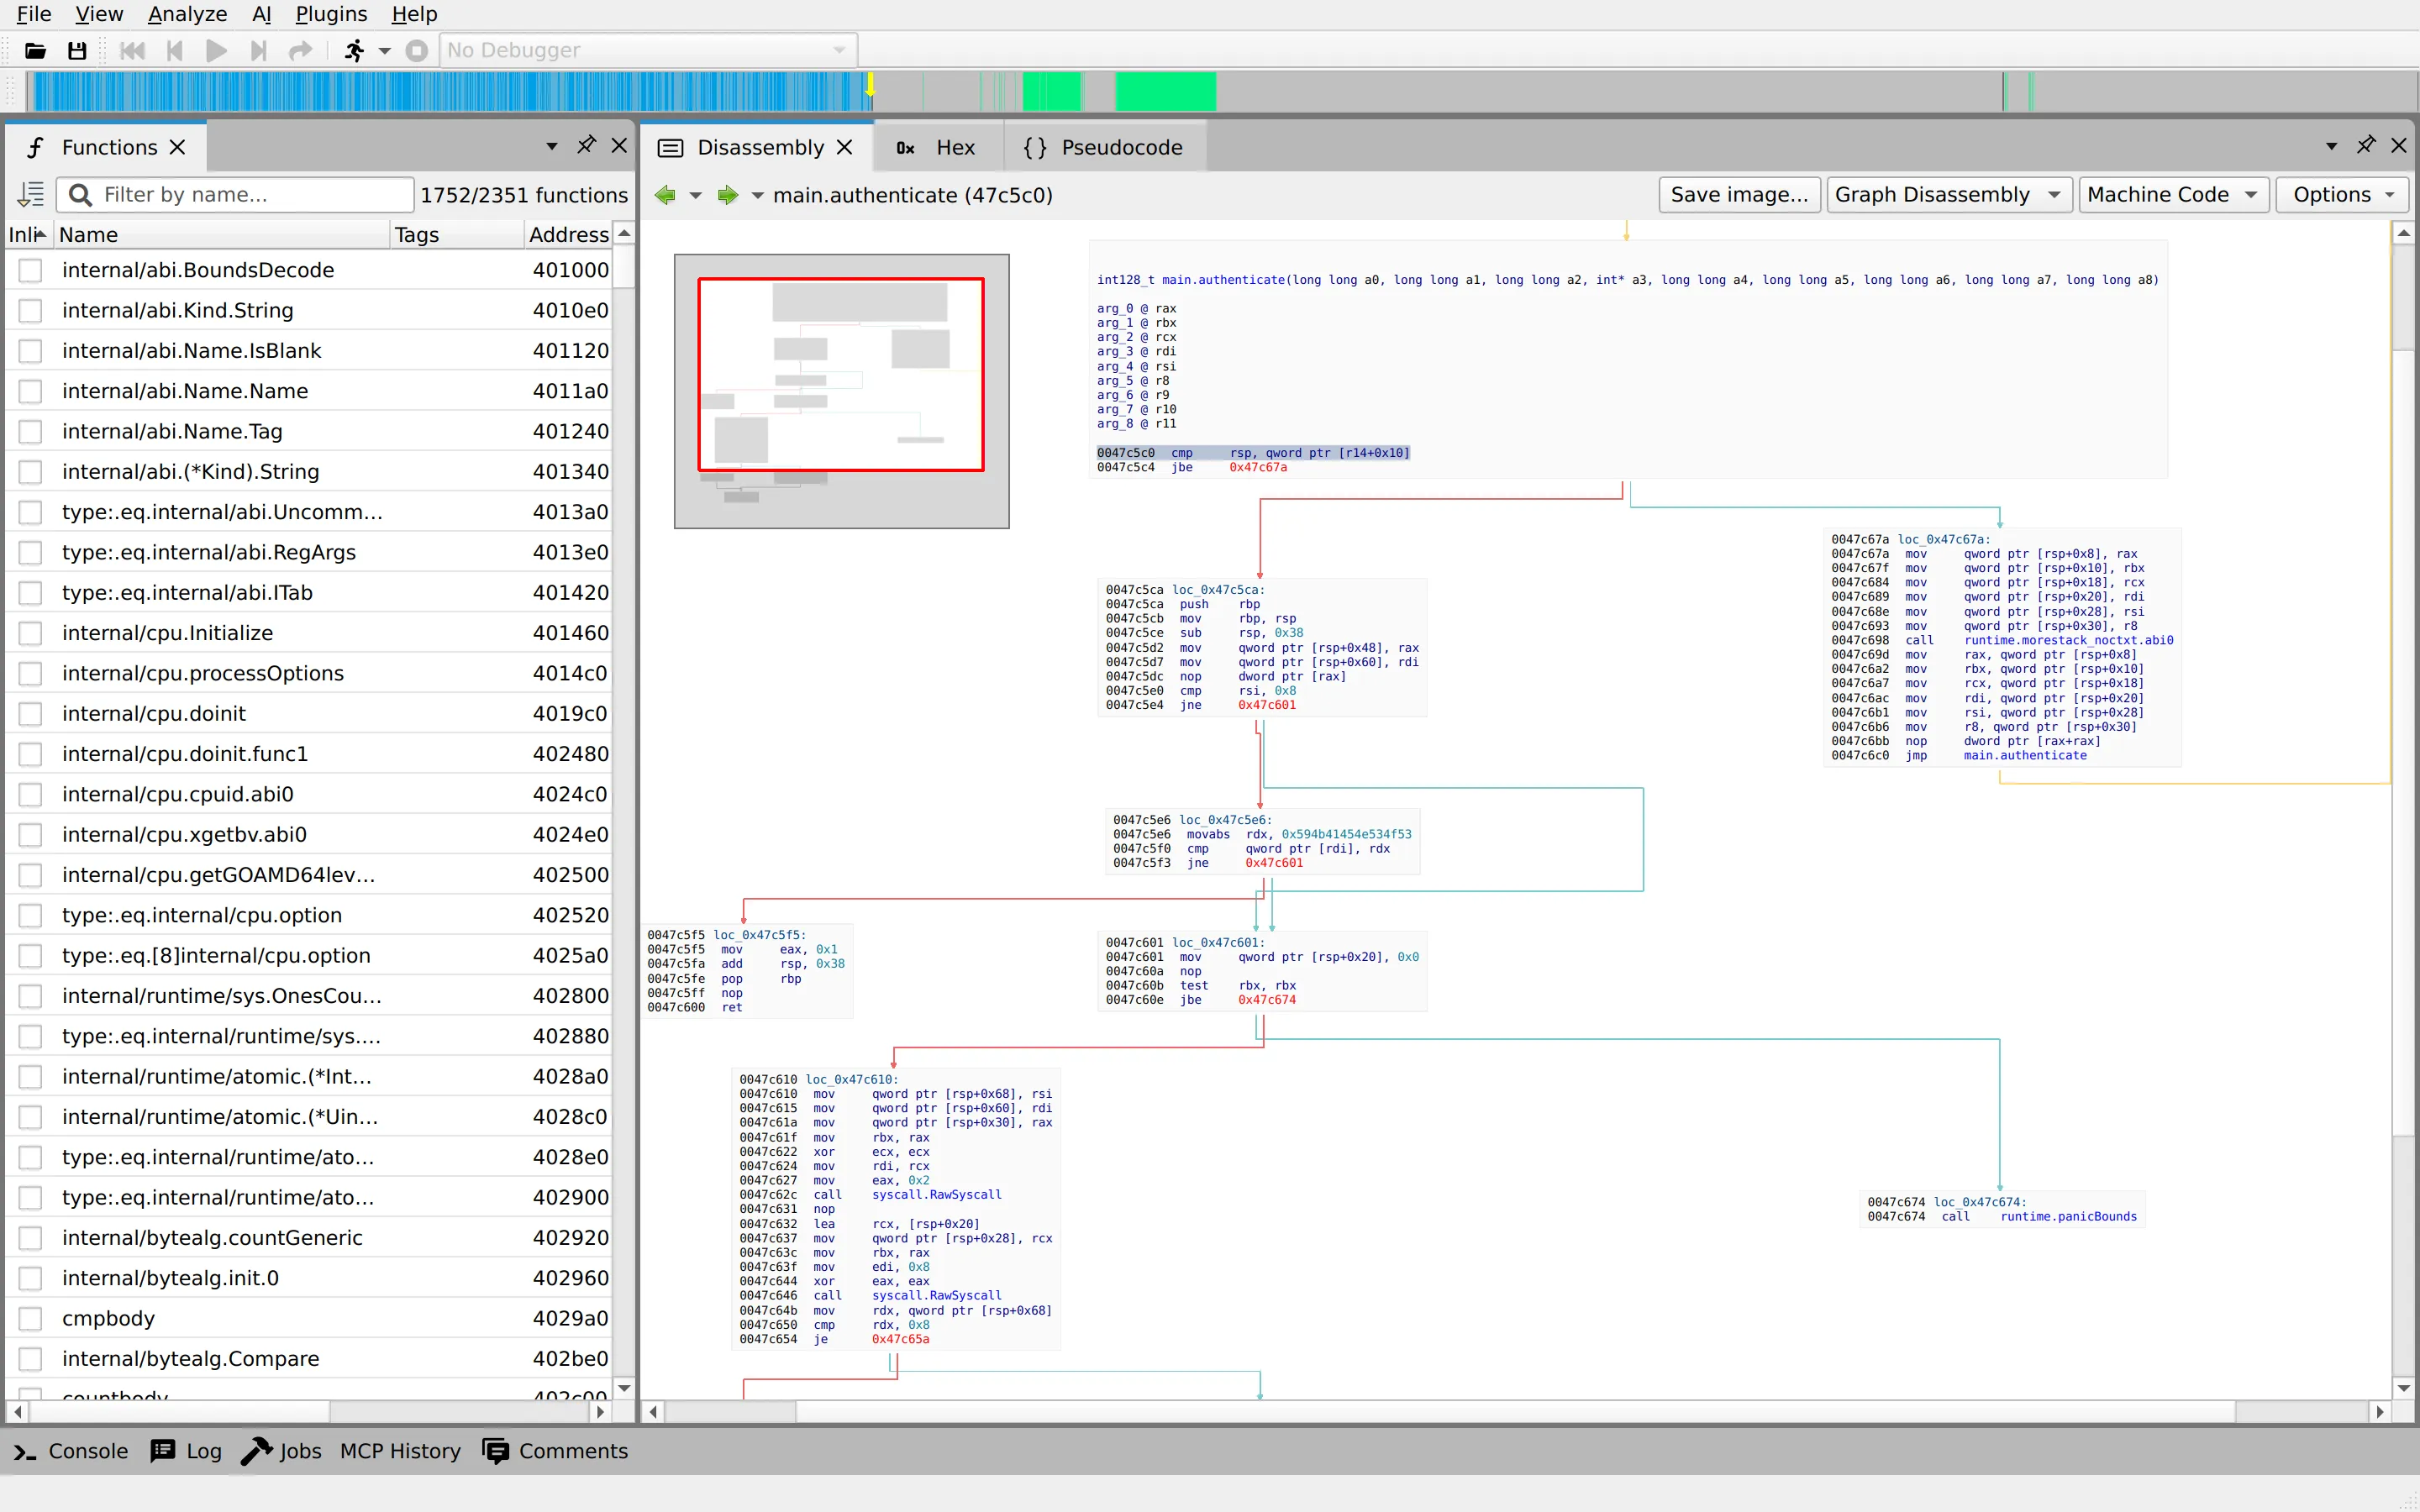This screenshot has height=1512, width=2420.
Task: Click the running man debug icon
Action: [354, 50]
